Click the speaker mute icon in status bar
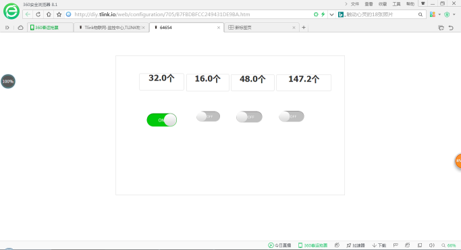Screen dimensions: 461x250 click(431, 245)
